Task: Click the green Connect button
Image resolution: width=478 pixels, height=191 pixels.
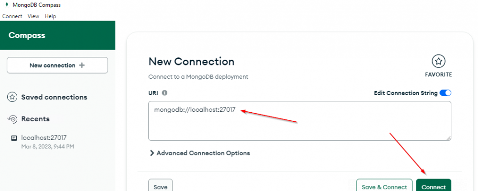Action: (434, 186)
